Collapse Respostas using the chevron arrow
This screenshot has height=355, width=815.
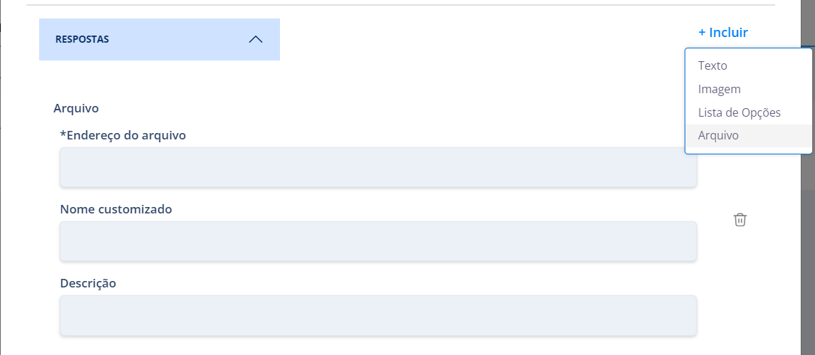point(256,39)
